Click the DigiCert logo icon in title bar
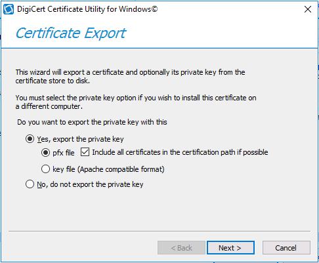Screen dimensions: 319x263 click(x=9, y=9)
